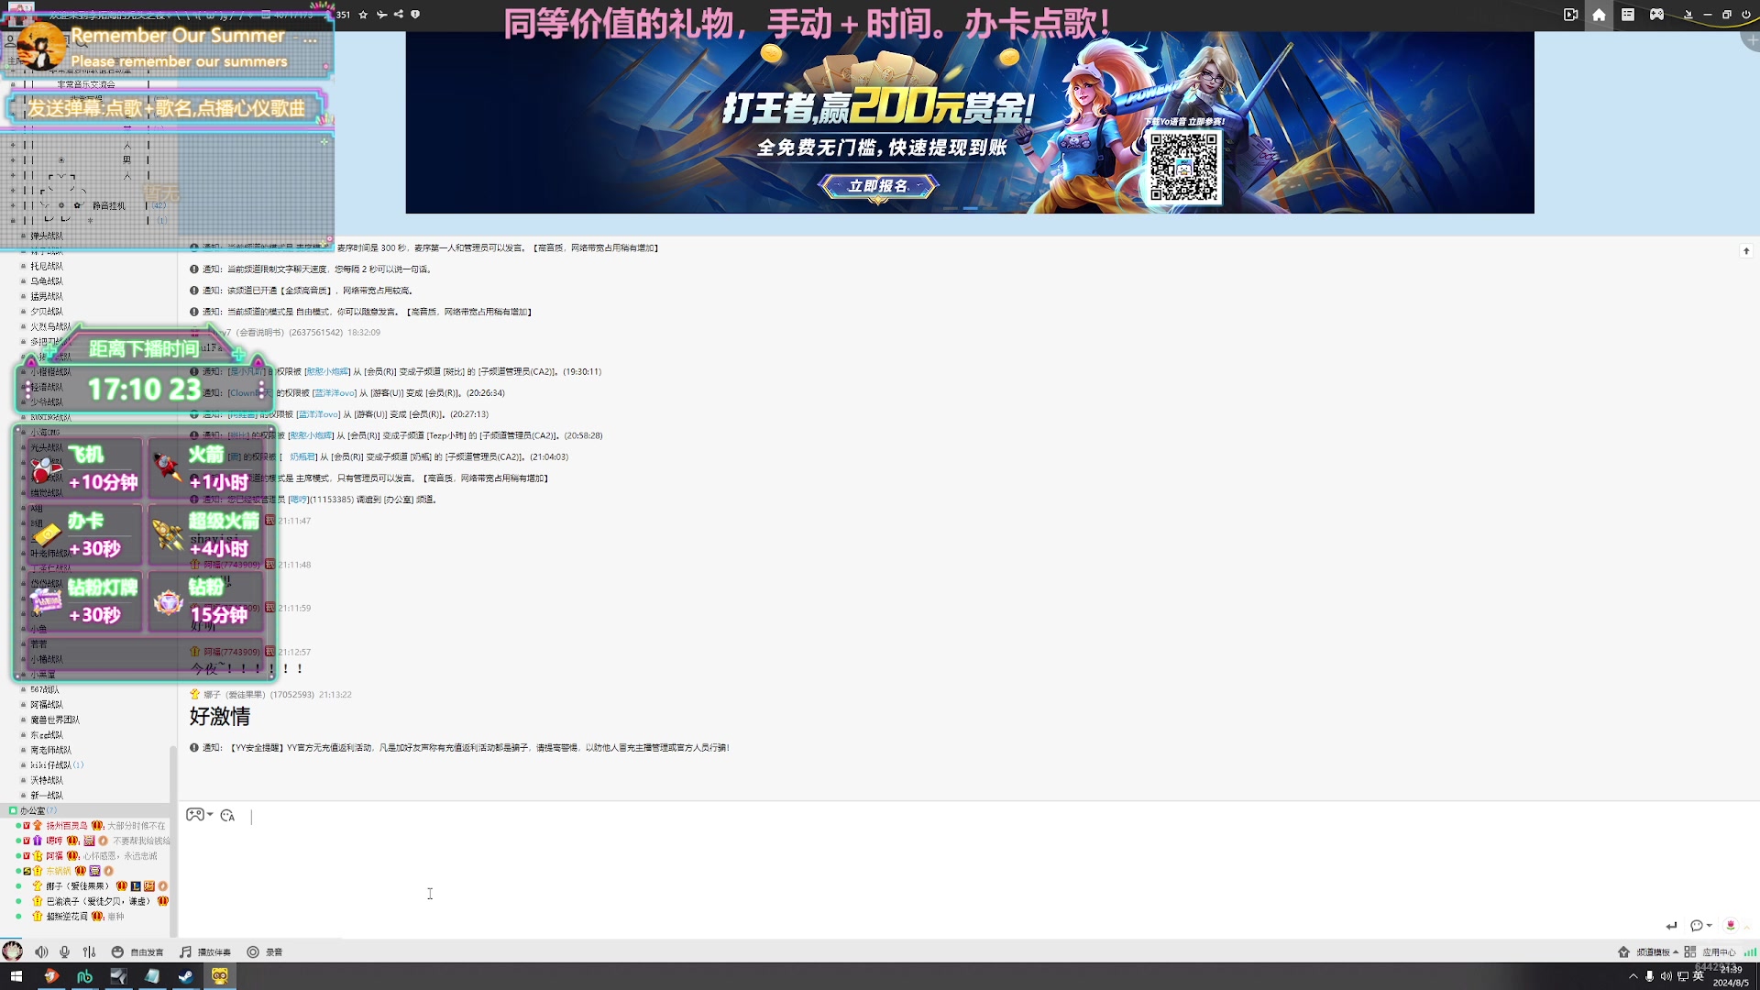The height and width of the screenshot is (990, 1760).
Task: Select the 新一战队 channel
Action: pyautogui.click(x=47, y=796)
